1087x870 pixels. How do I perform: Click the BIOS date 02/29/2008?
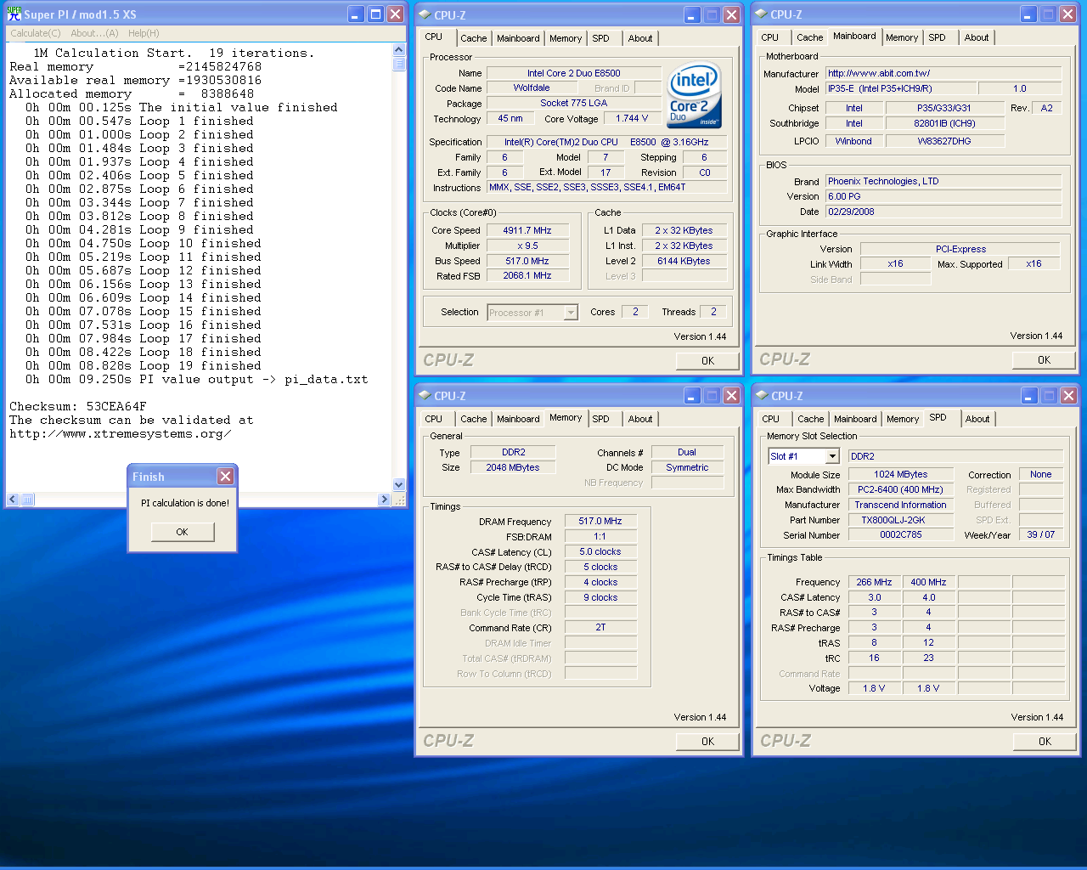[943, 212]
